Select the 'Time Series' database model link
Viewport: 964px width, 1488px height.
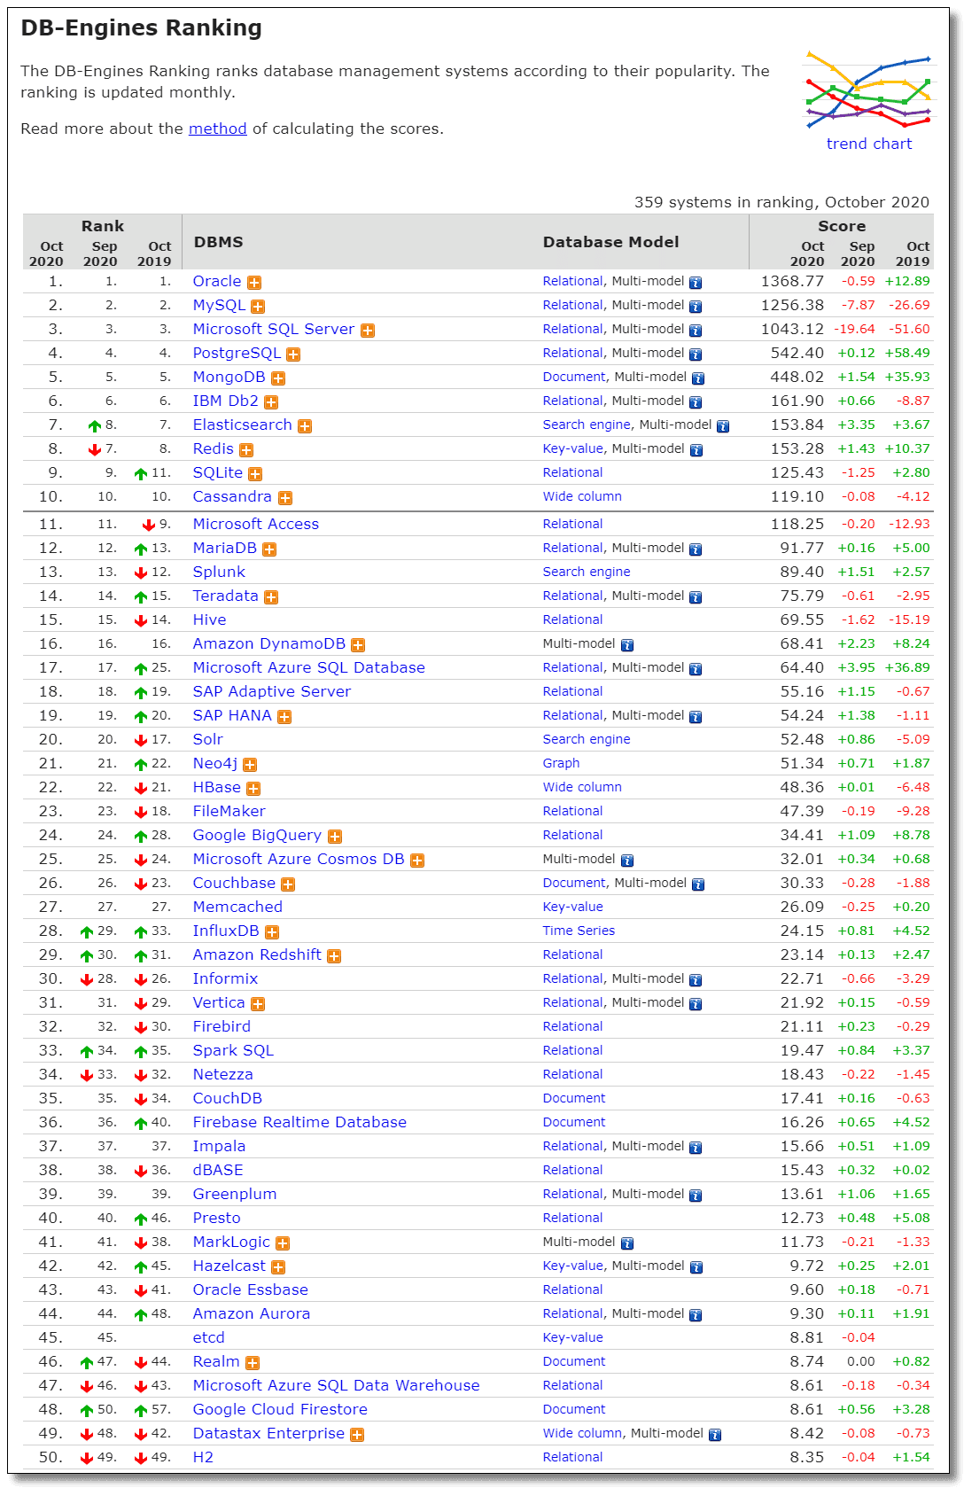[x=579, y=931]
